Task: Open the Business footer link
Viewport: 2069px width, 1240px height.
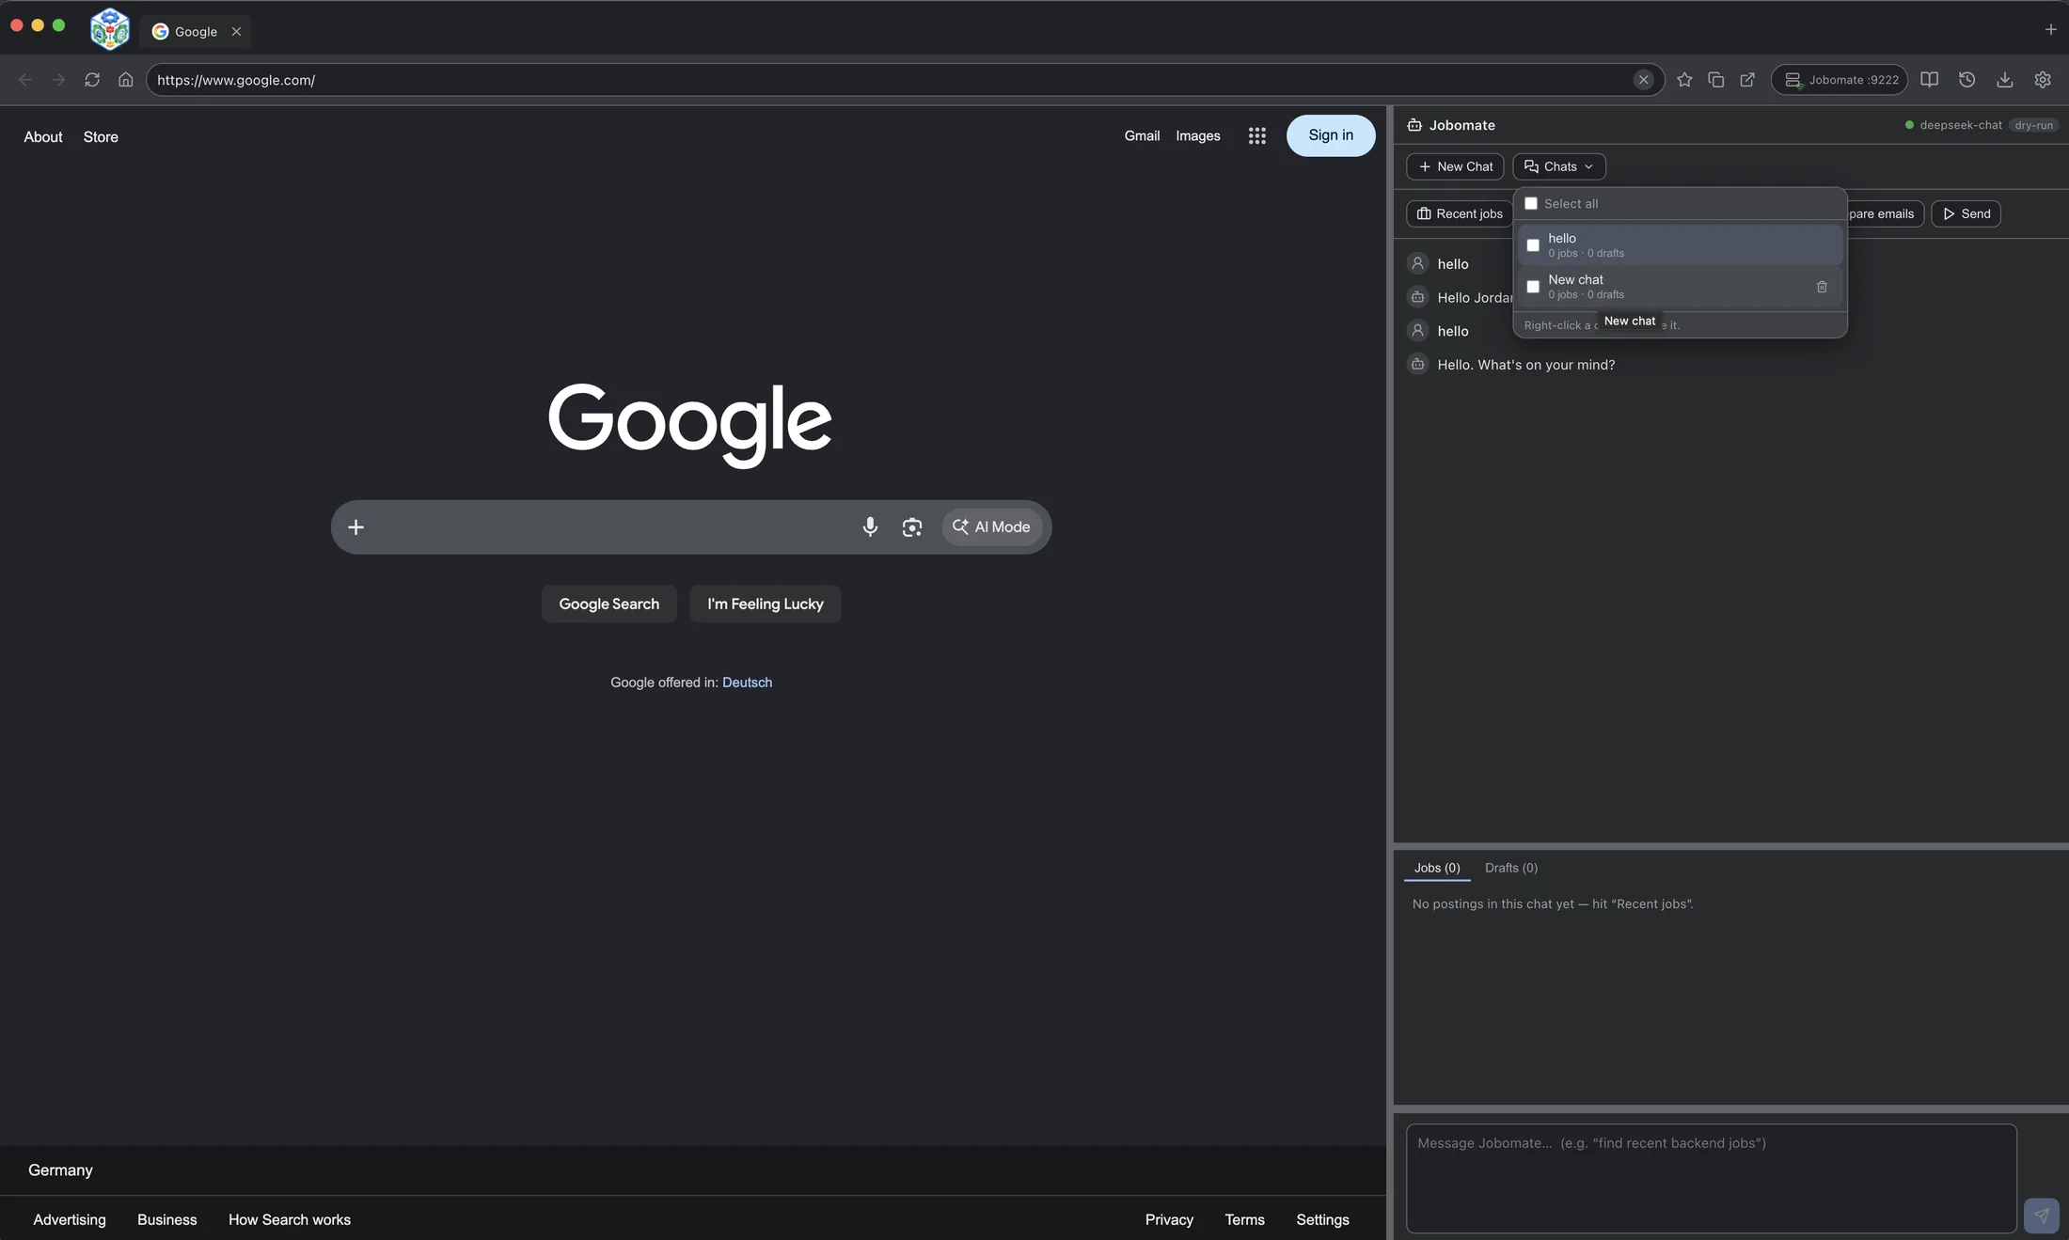Action: pos(167,1219)
